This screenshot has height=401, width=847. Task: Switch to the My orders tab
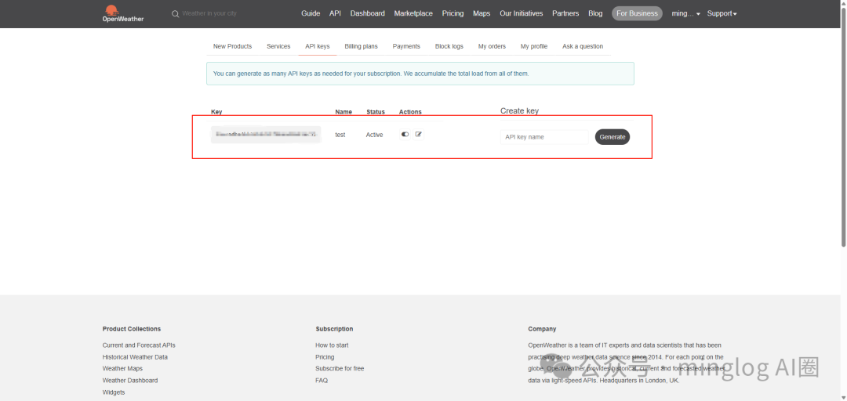(492, 46)
